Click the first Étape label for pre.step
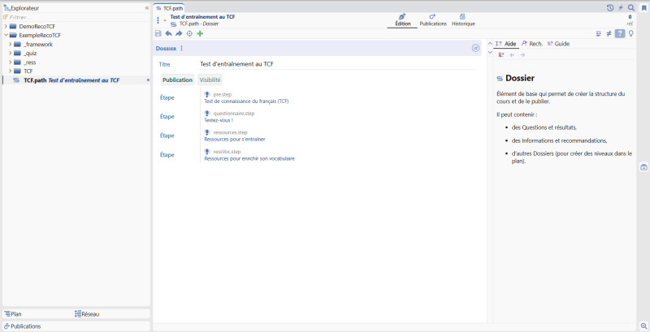Image resolution: width=650 pixels, height=332 pixels. pos(167,97)
